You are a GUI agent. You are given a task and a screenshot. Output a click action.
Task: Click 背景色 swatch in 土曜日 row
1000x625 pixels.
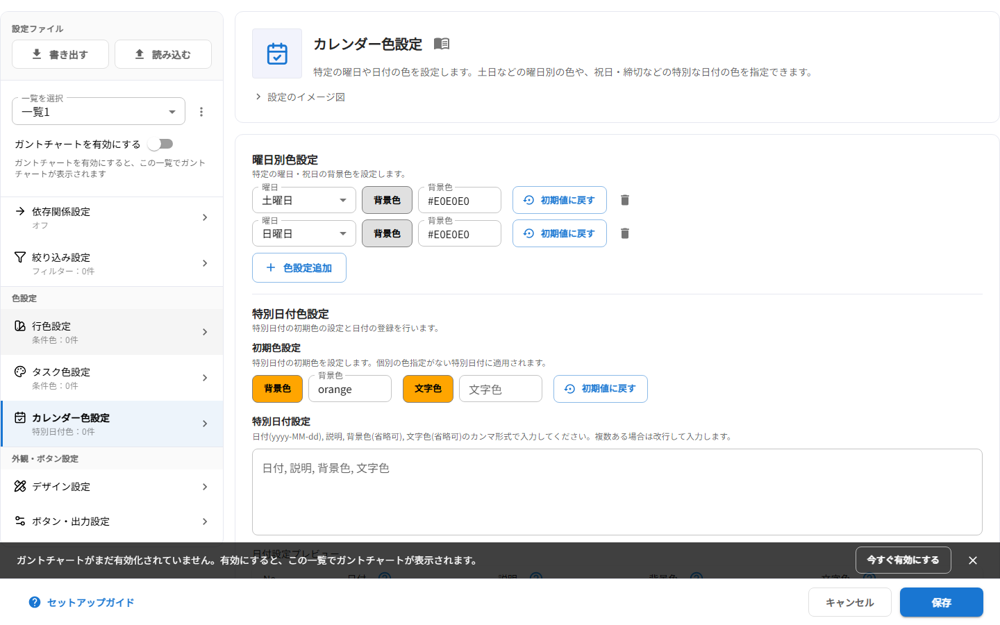[x=387, y=200]
